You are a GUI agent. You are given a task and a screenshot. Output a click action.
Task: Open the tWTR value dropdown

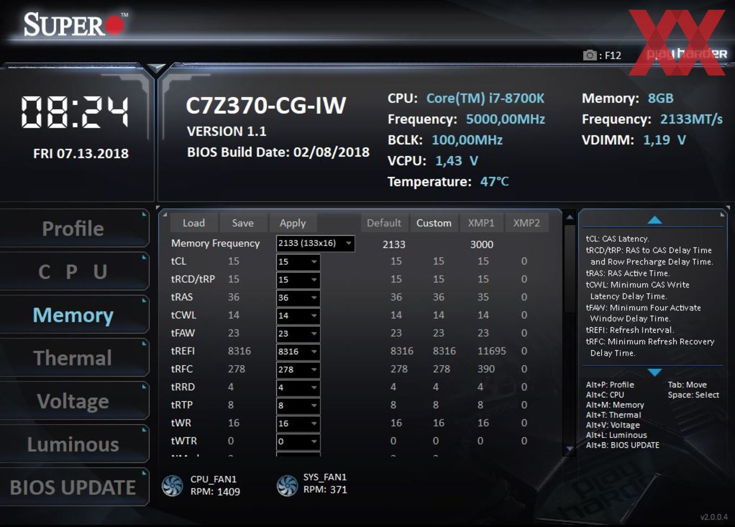pyautogui.click(x=298, y=442)
